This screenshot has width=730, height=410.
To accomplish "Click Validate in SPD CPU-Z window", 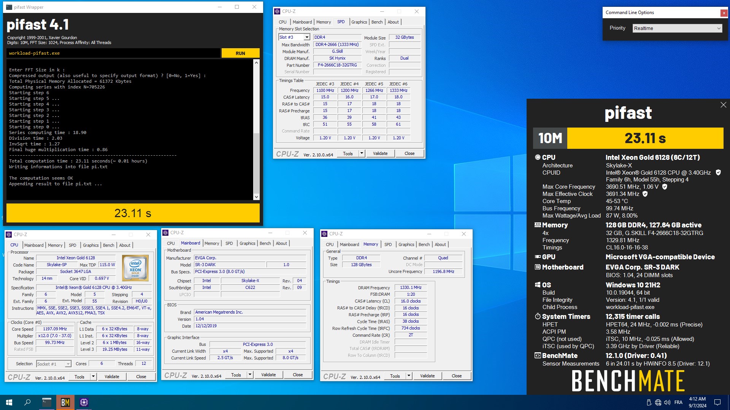I will click(380, 154).
